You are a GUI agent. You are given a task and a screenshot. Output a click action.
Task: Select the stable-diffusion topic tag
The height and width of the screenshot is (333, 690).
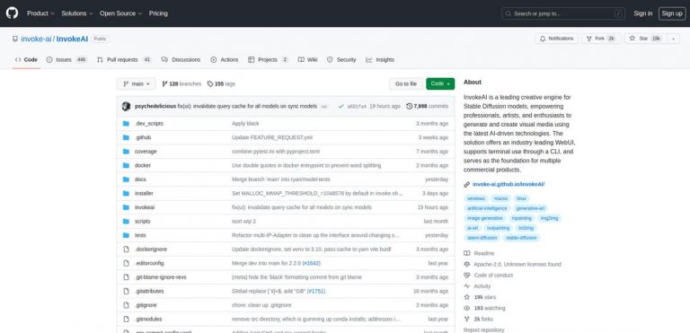pos(521,238)
